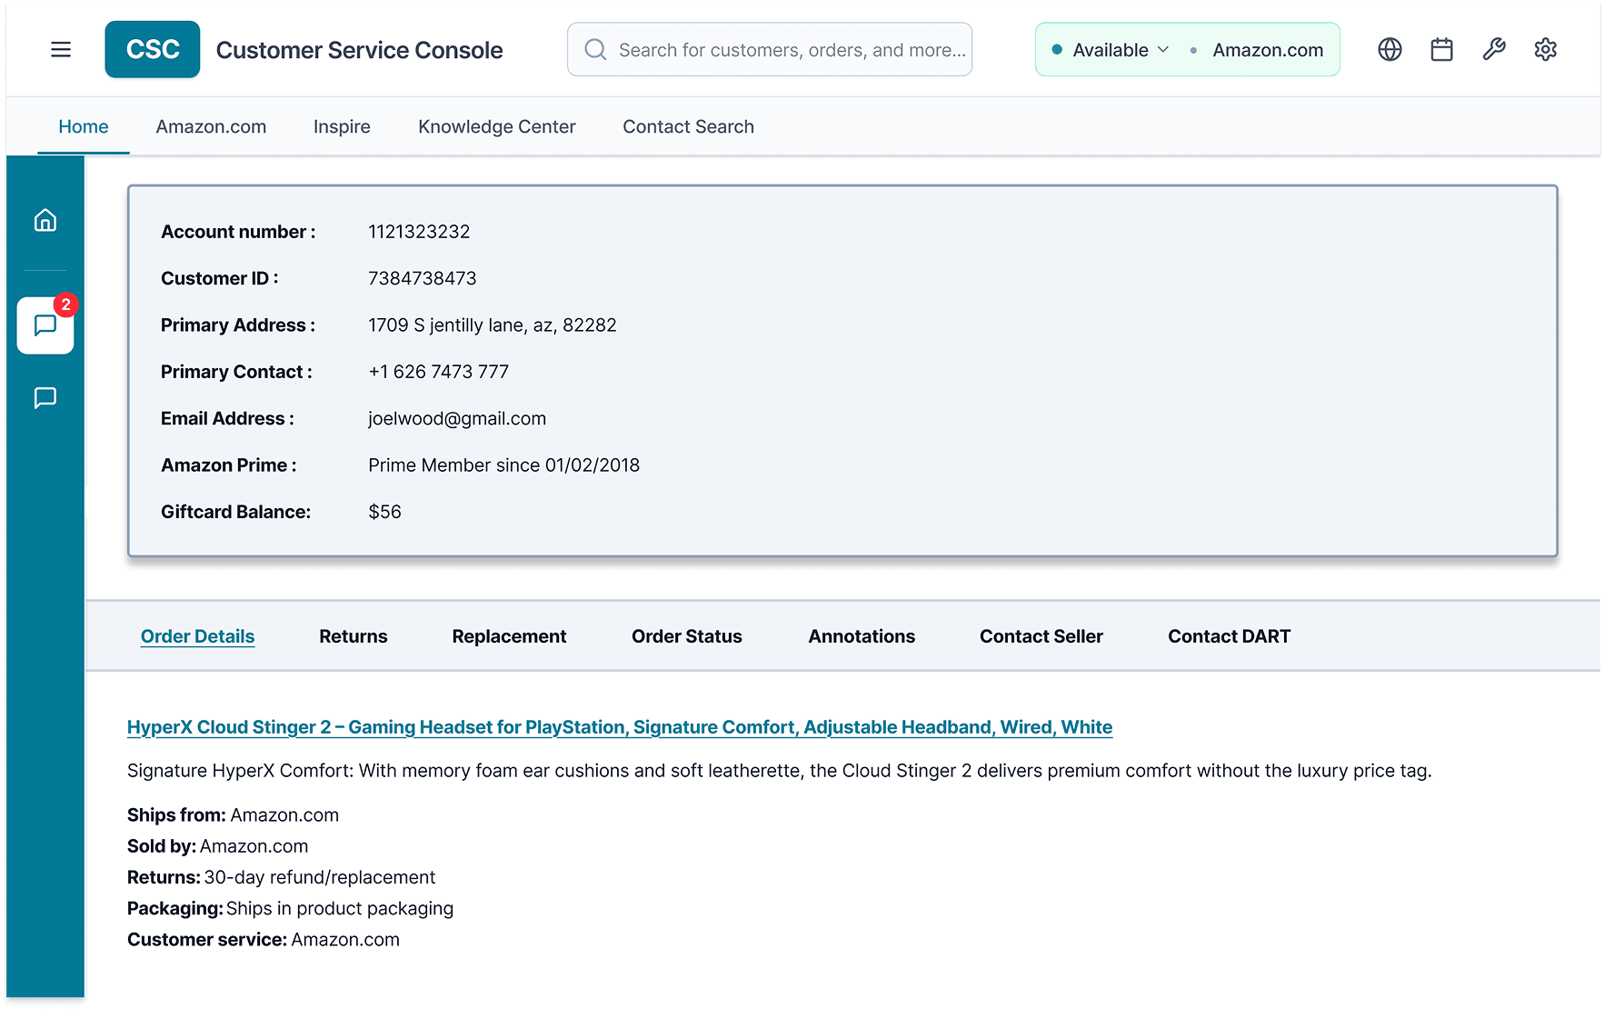Select the Contact Seller tab

(x=1041, y=636)
